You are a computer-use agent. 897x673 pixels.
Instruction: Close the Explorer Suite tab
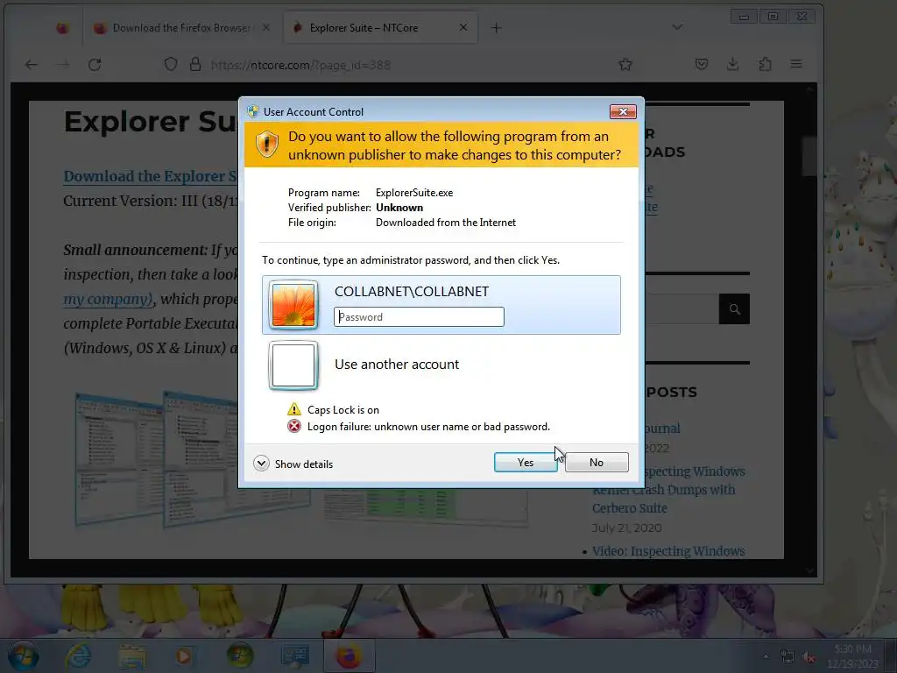pyautogui.click(x=463, y=27)
